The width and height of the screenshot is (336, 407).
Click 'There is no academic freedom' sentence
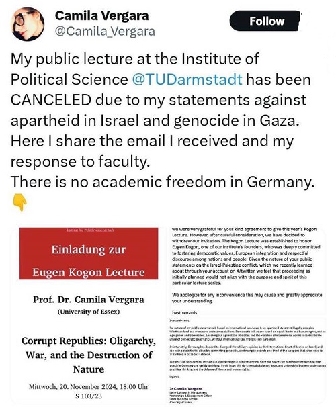coord(163,182)
